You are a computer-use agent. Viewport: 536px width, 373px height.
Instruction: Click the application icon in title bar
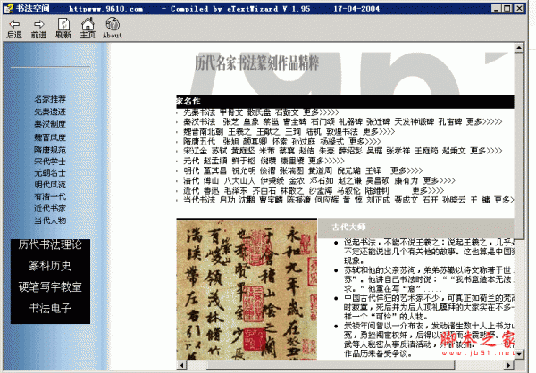click(x=9, y=8)
